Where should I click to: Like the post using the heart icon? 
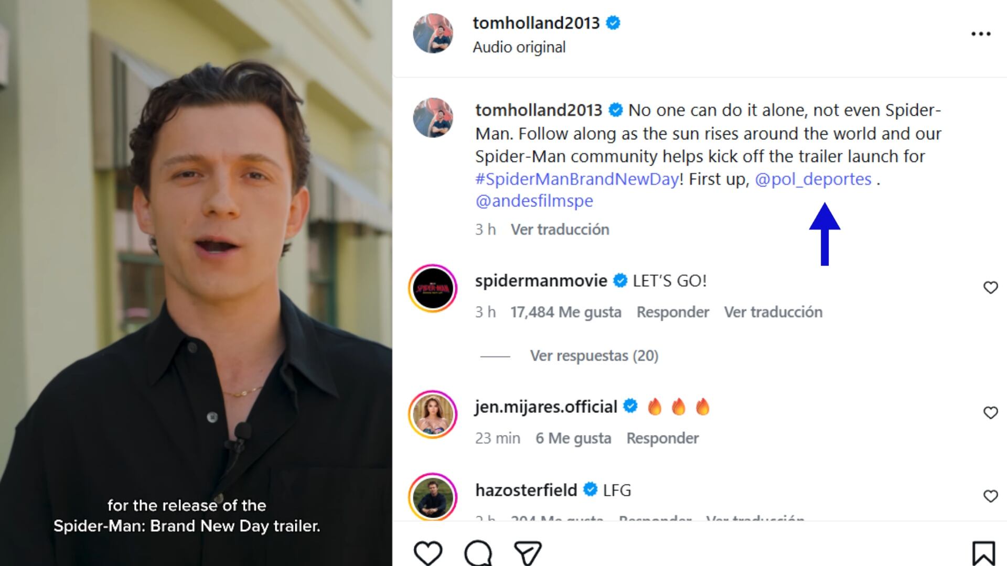(427, 551)
